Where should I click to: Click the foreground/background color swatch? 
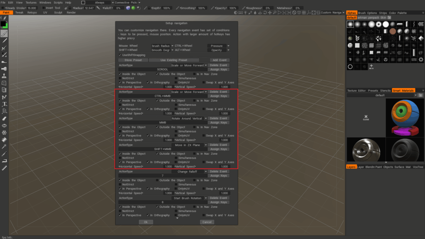click(x=4, y=24)
